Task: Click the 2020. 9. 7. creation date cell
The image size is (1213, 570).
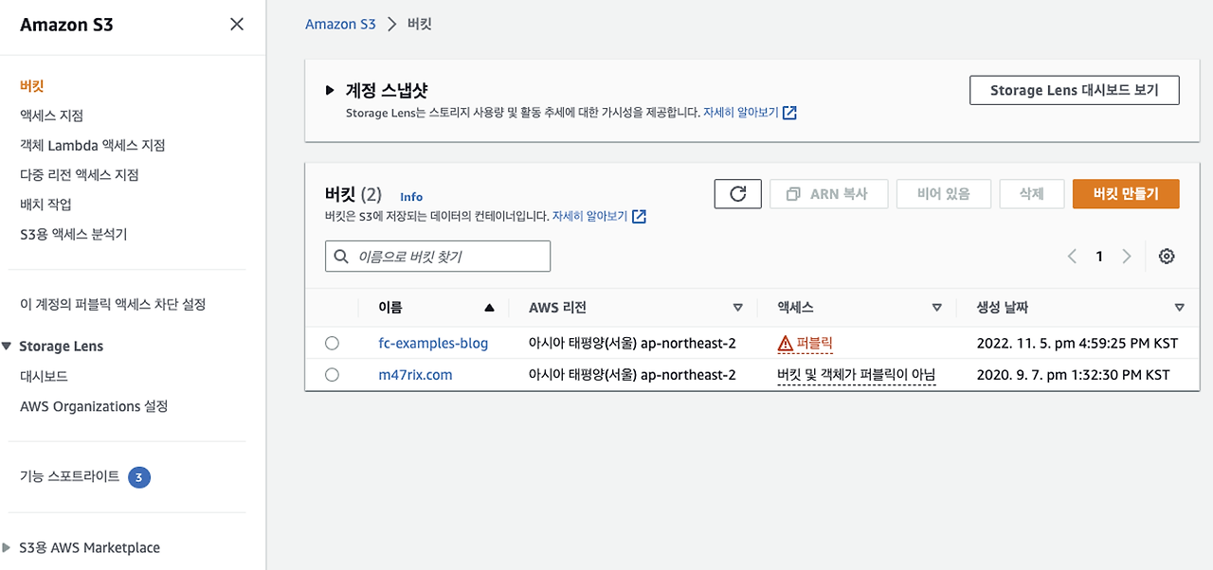Action: click(x=1073, y=375)
